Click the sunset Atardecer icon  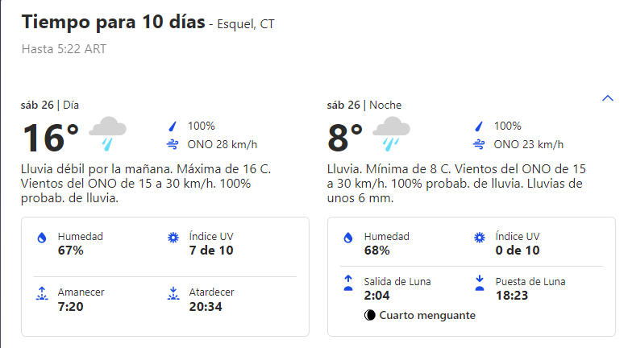[173, 293]
